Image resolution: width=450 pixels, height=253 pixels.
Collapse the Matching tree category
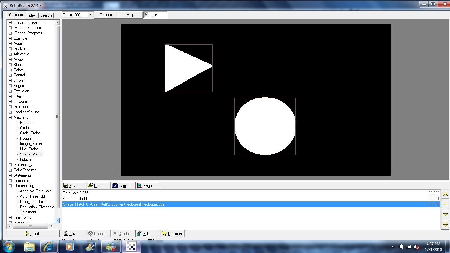(10, 117)
